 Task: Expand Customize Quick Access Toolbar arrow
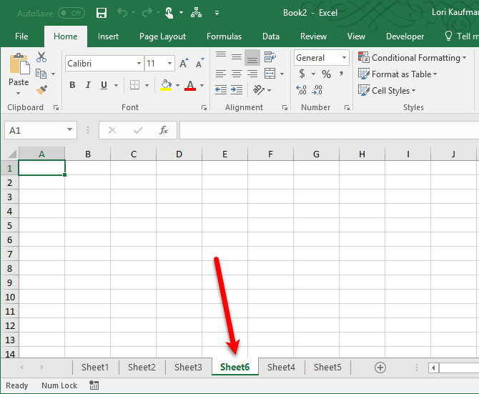pyautogui.click(x=217, y=13)
